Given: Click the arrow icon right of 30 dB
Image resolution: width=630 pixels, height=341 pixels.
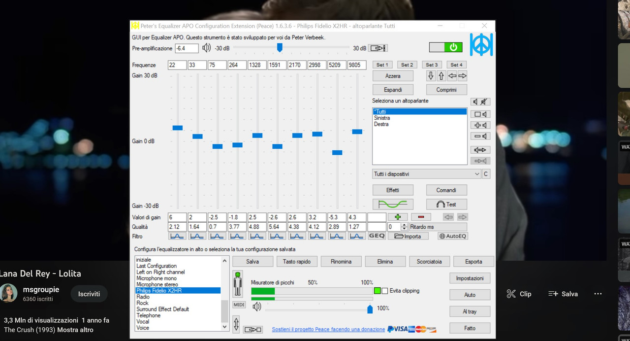Looking at the screenshot, I should 378,48.
